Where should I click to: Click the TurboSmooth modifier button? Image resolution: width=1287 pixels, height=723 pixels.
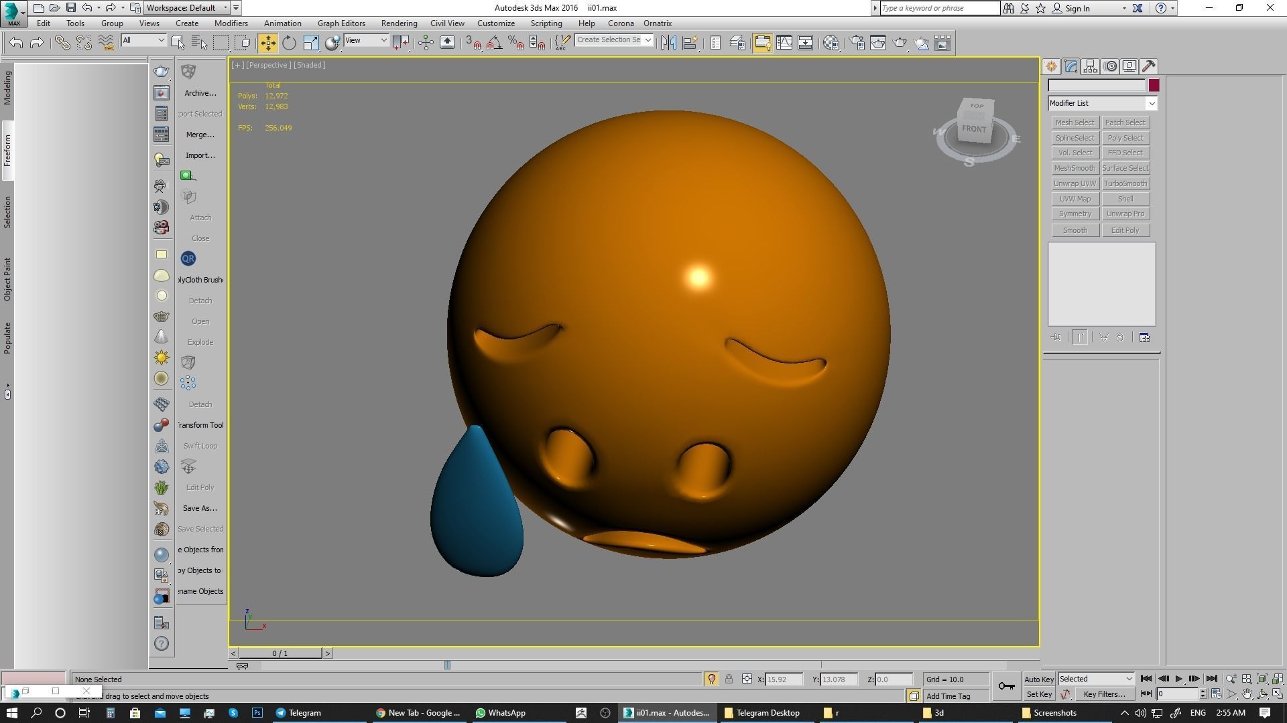[1125, 183]
